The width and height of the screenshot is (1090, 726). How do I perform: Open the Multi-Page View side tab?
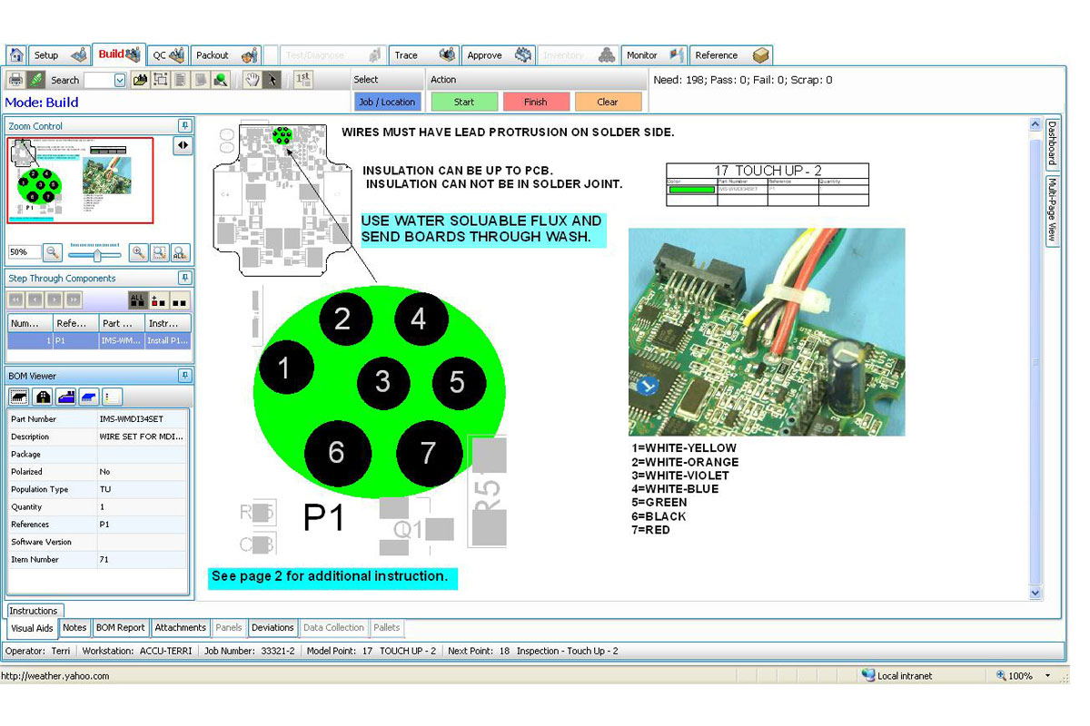pos(1053,211)
